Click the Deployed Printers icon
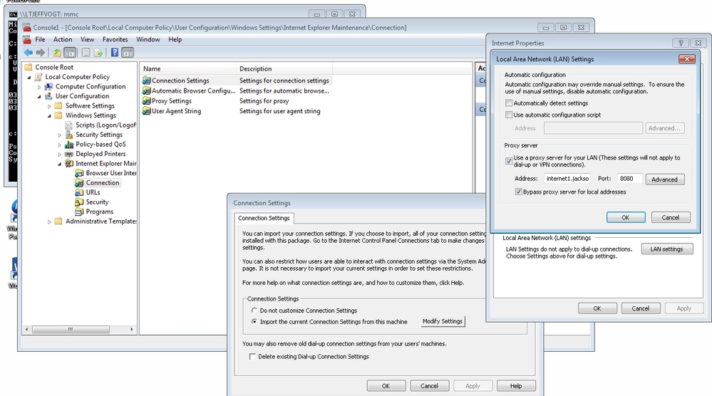 tap(69, 154)
